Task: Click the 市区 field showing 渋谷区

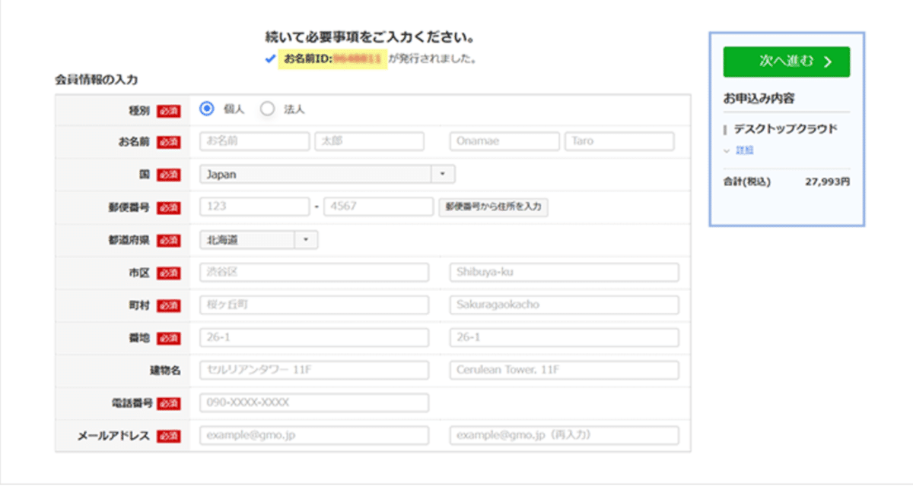Action: click(x=313, y=271)
